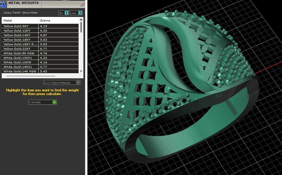The width and height of the screenshot is (282, 175).
Task: Click the Metal column header
Action: 20,20
